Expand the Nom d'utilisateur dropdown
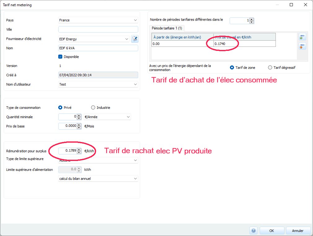Image resolution: width=313 pixels, height=236 pixels. pos(98,84)
